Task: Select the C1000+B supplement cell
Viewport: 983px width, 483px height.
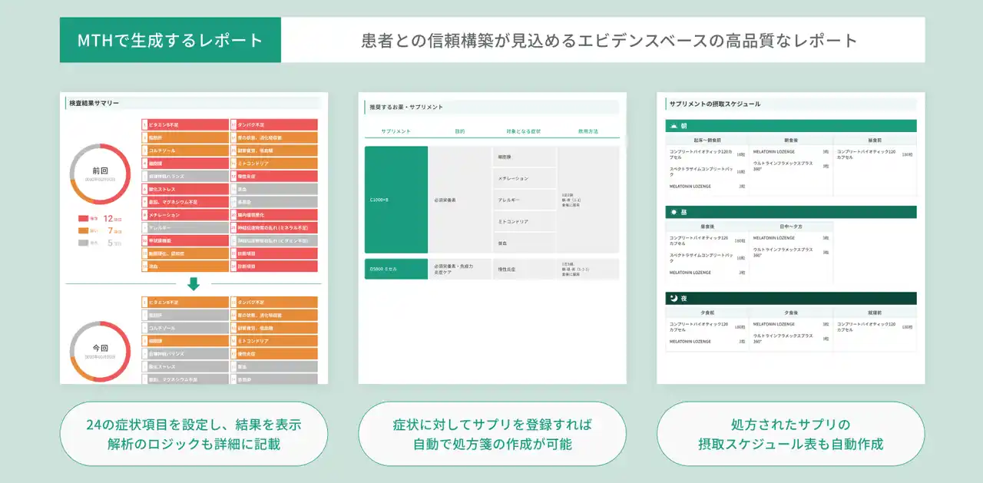Action: point(396,200)
